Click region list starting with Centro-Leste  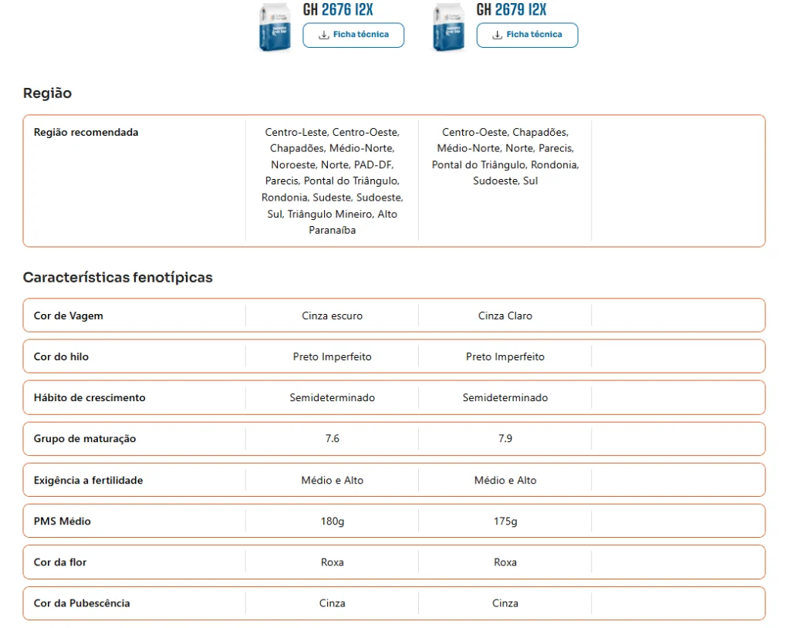(332, 181)
